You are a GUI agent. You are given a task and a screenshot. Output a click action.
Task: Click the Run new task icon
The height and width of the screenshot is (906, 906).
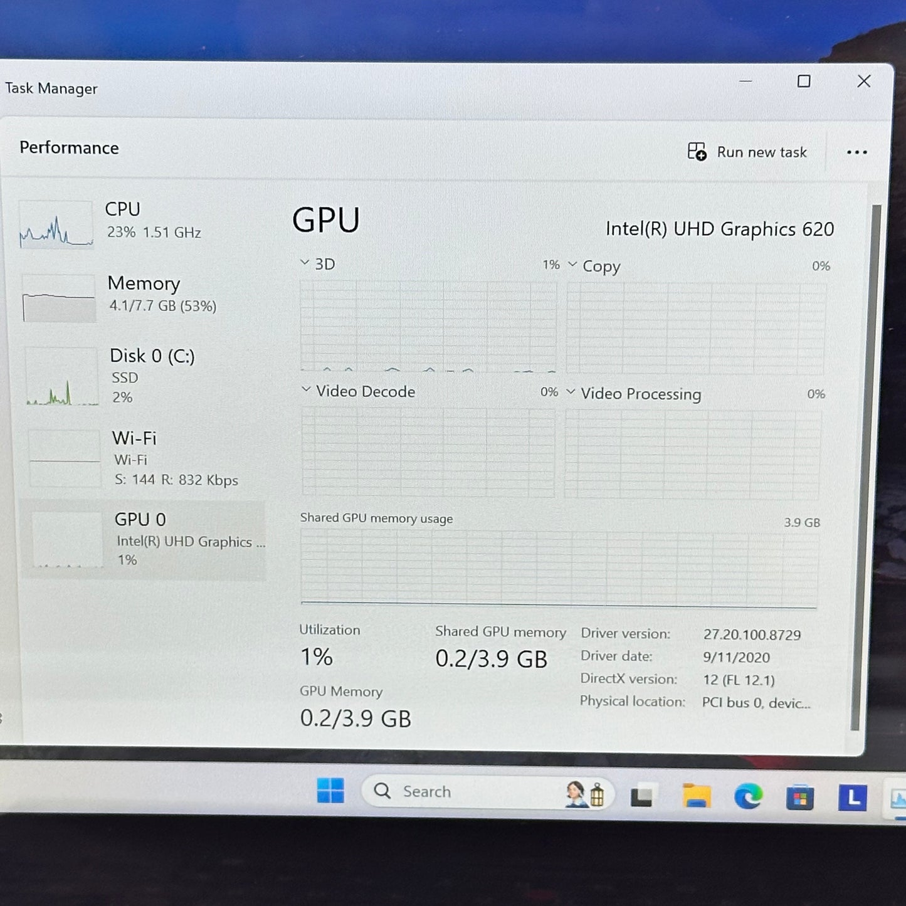pos(697,152)
